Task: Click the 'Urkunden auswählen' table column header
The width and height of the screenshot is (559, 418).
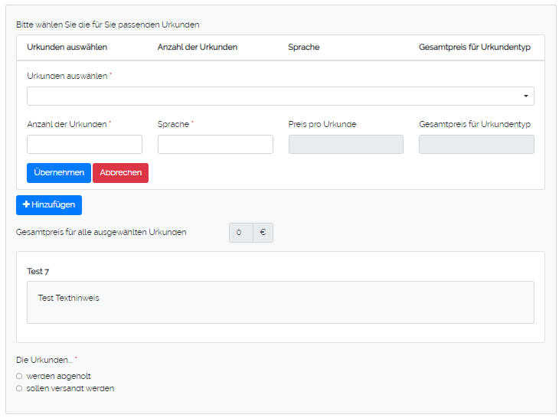Action: (x=67, y=47)
